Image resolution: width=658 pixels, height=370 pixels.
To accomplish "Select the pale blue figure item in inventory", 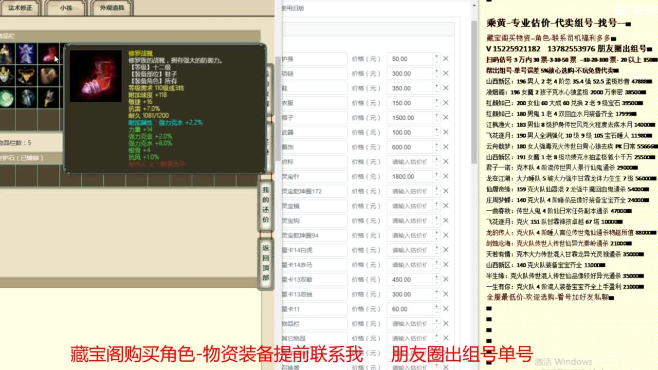I will [x=26, y=98].
